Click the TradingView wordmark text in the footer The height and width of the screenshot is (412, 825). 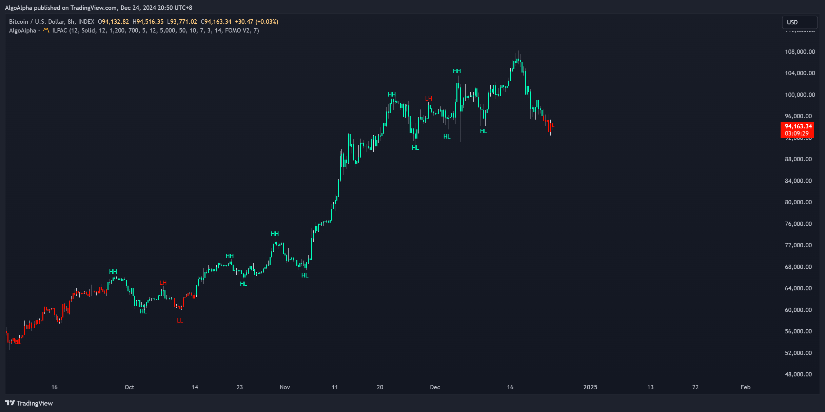click(35, 403)
